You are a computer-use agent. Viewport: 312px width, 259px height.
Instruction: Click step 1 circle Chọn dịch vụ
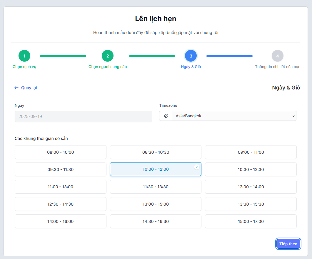[24, 56]
